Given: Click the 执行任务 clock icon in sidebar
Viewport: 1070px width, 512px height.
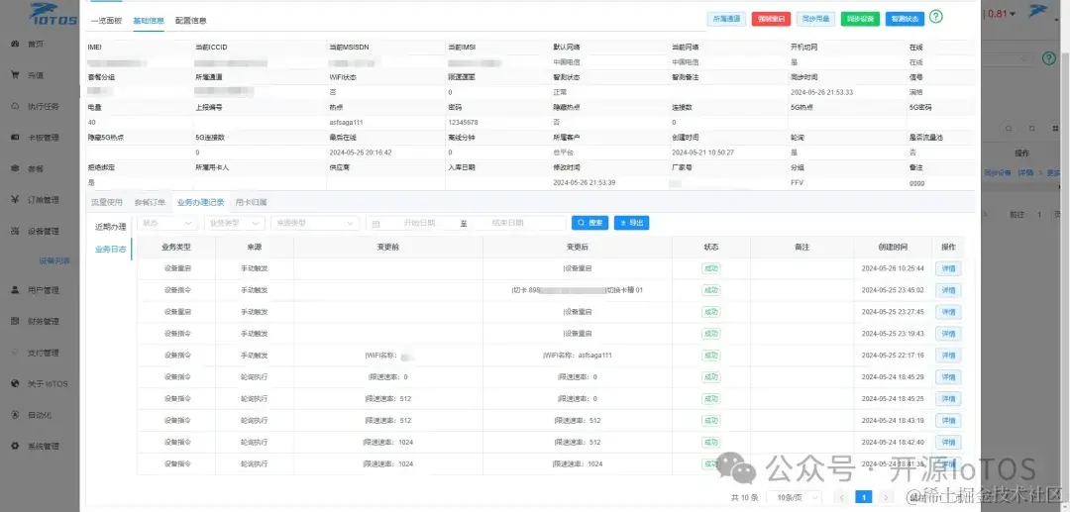Looking at the screenshot, I should [x=15, y=106].
